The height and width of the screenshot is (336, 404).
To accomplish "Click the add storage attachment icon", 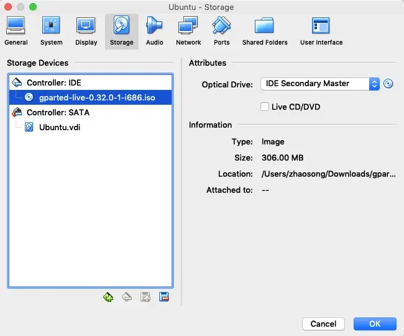I will 145,297.
